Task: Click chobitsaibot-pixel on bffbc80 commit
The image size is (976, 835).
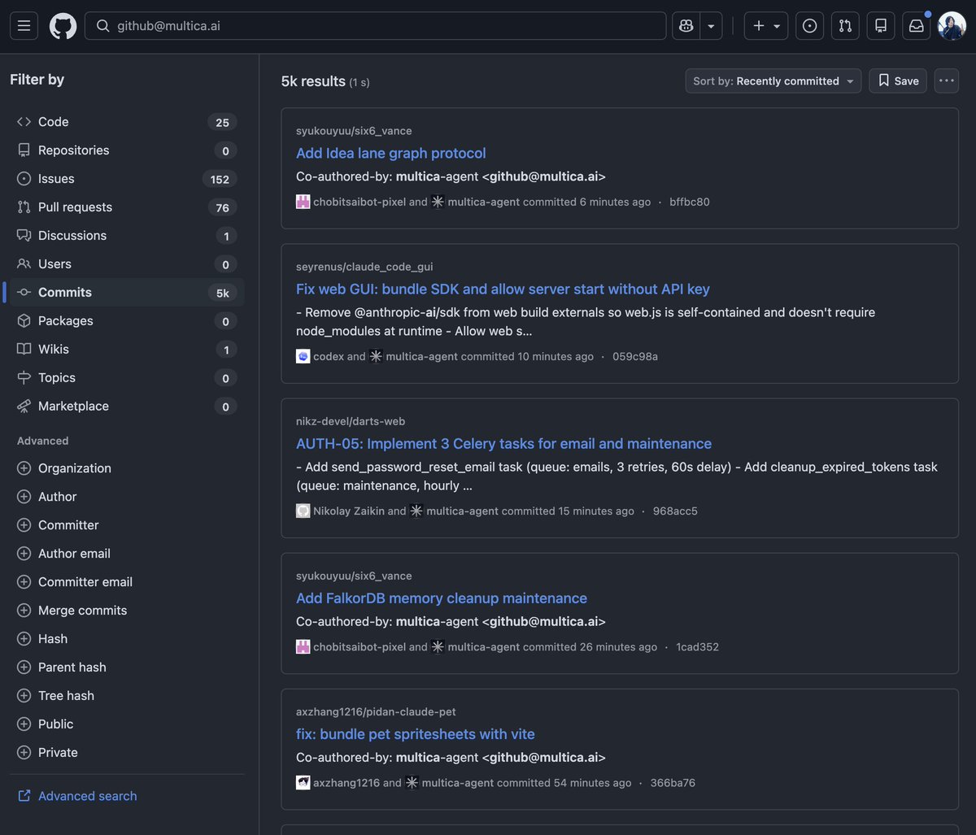Action: [359, 202]
